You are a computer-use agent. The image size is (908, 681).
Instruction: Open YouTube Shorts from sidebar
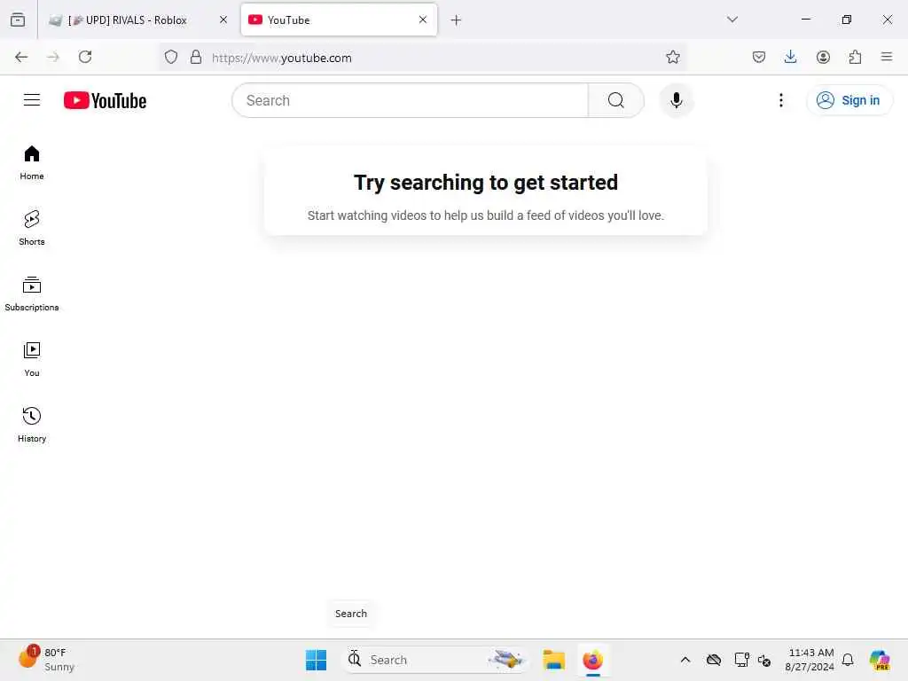pyautogui.click(x=32, y=227)
